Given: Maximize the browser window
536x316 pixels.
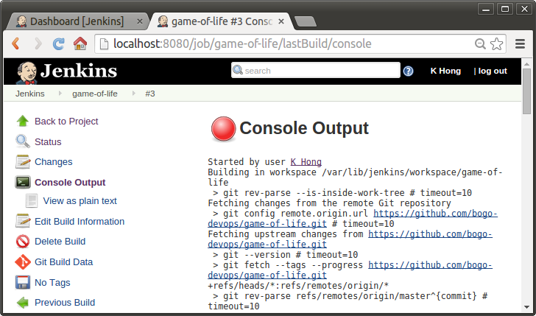Looking at the screenshot, I should [505, 9].
